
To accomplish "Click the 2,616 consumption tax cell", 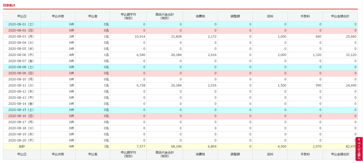I will pyautogui.click(x=200, y=55).
